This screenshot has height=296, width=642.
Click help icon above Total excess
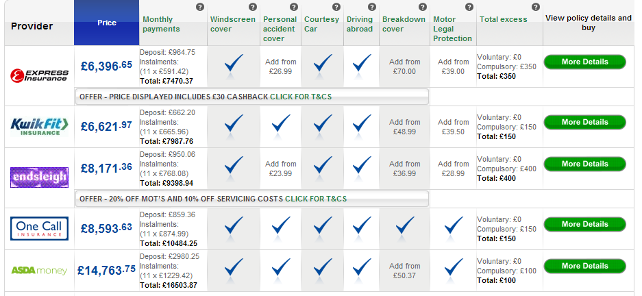click(x=535, y=7)
